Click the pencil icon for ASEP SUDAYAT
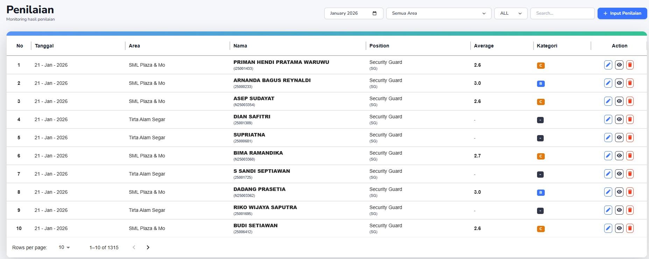The width and height of the screenshot is (649, 259). pyautogui.click(x=608, y=101)
